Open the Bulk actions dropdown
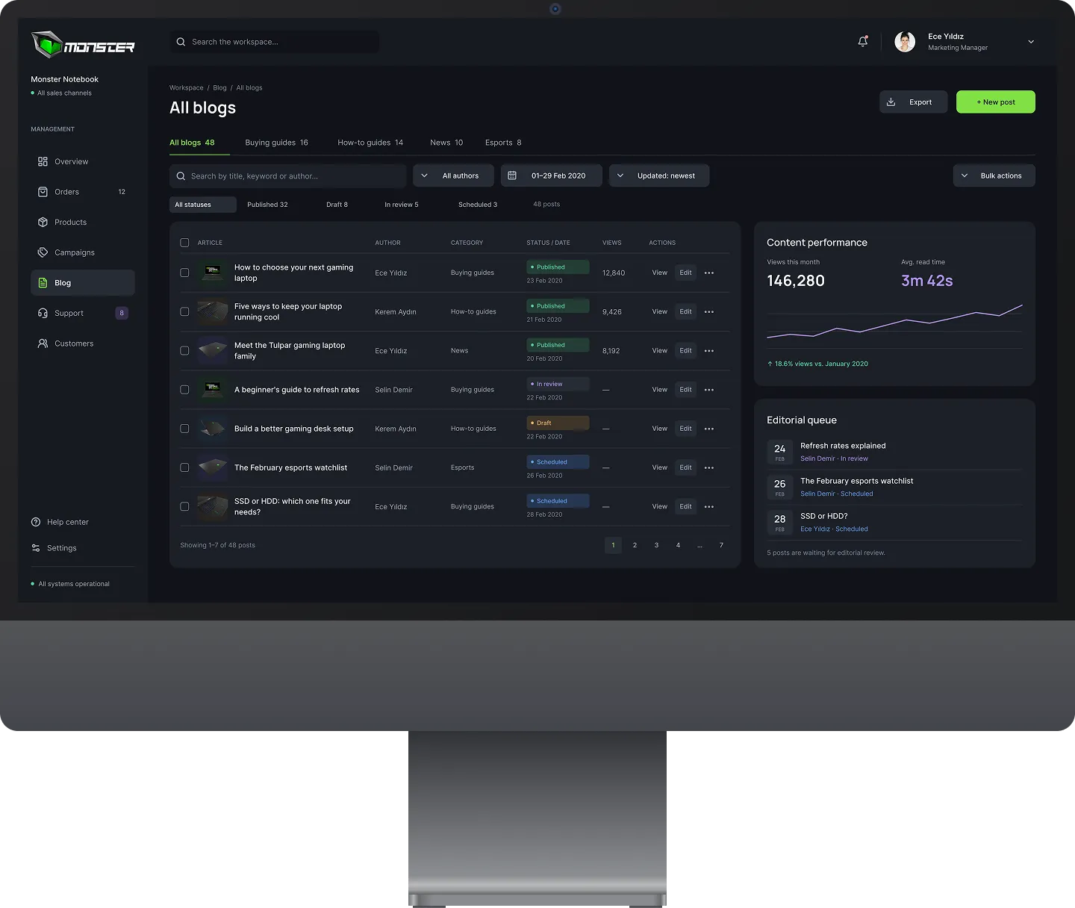Viewport: 1075px width, 908px height. (994, 175)
